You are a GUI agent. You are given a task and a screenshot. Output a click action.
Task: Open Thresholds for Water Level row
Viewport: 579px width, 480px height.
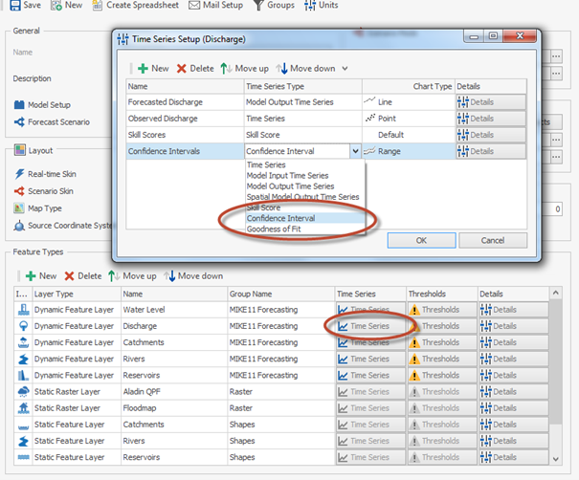(442, 310)
